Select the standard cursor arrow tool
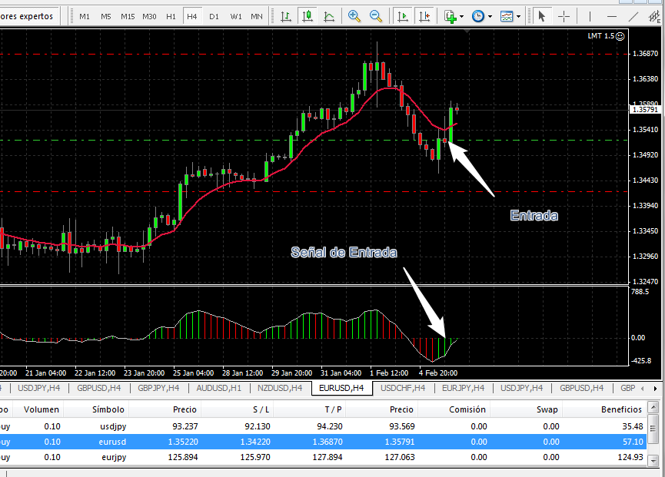The height and width of the screenshot is (477, 665). [x=541, y=17]
